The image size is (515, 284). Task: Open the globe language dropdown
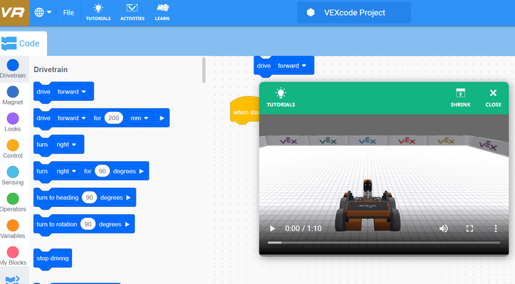tap(43, 13)
